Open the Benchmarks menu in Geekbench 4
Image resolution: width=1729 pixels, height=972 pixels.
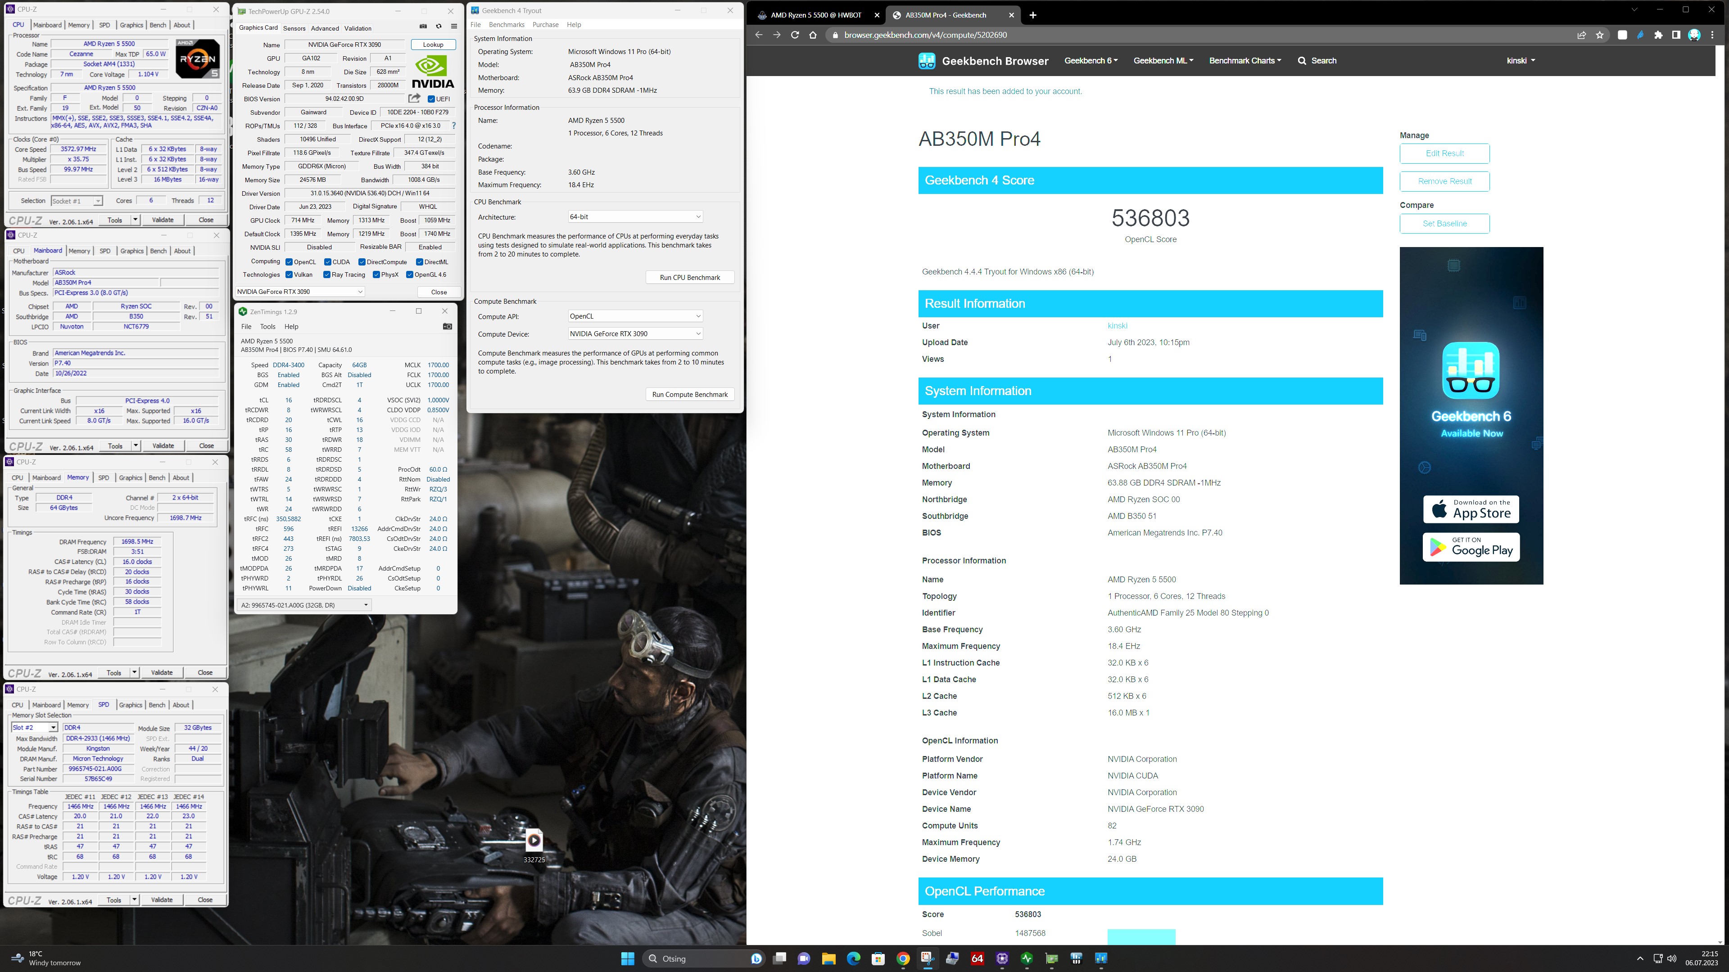[506, 25]
